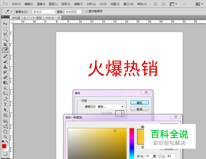Select the Clone Stamp tool
This screenshot has width=206, height=159.
[5, 67]
